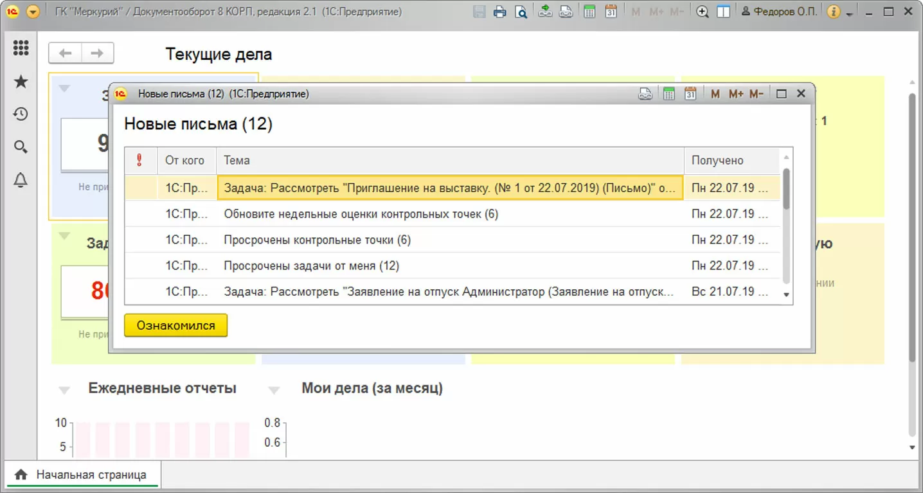Sort by the Тема column header

[x=450, y=161]
